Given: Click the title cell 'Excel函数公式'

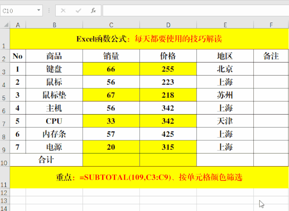Looking at the screenshot, I should coord(149,39).
